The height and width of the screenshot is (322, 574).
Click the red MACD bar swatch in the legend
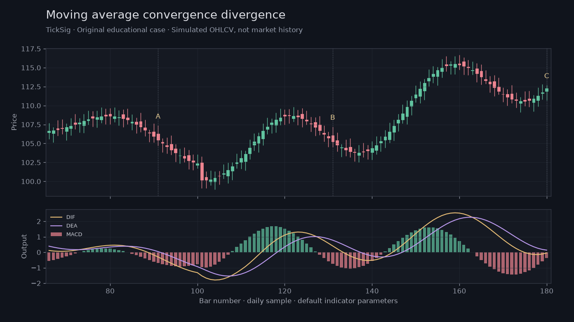(56, 234)
